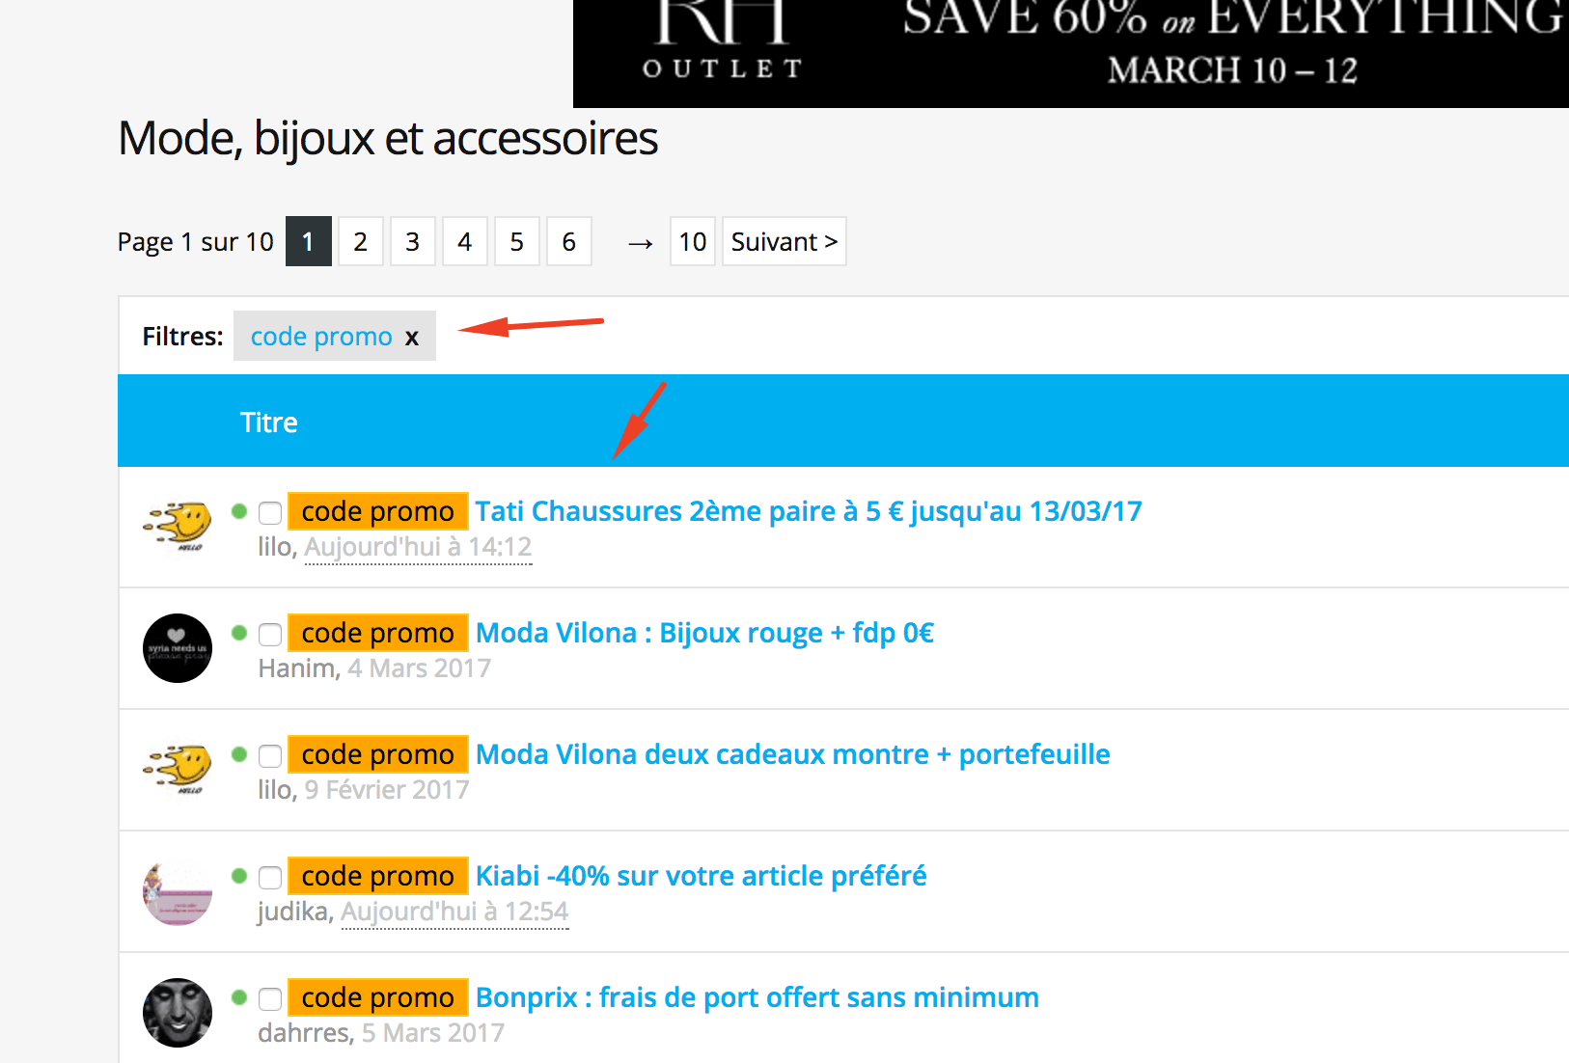The height and width of the screenshot is (1063, 1569).
Task: Open Bonprix frais de port offert thread
Action: pyautogui.click(x=757, y=997)
